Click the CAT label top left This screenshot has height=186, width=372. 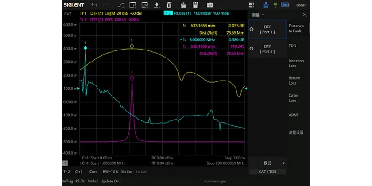(68, 14)
